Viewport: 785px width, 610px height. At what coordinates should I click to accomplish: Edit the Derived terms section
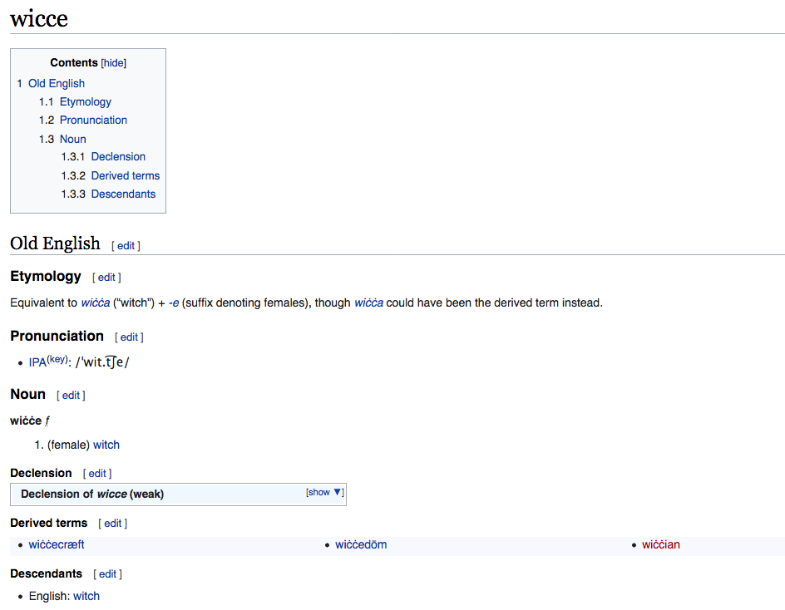tap(112, 524)
